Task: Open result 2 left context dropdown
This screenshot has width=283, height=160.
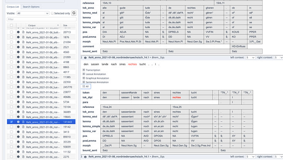Action: coord(250,58)
